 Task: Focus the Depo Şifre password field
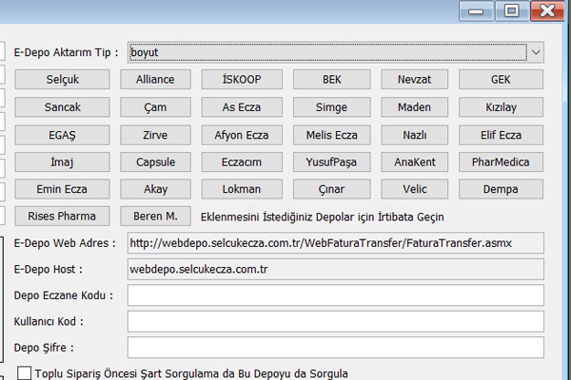click(x=336, y=348)
